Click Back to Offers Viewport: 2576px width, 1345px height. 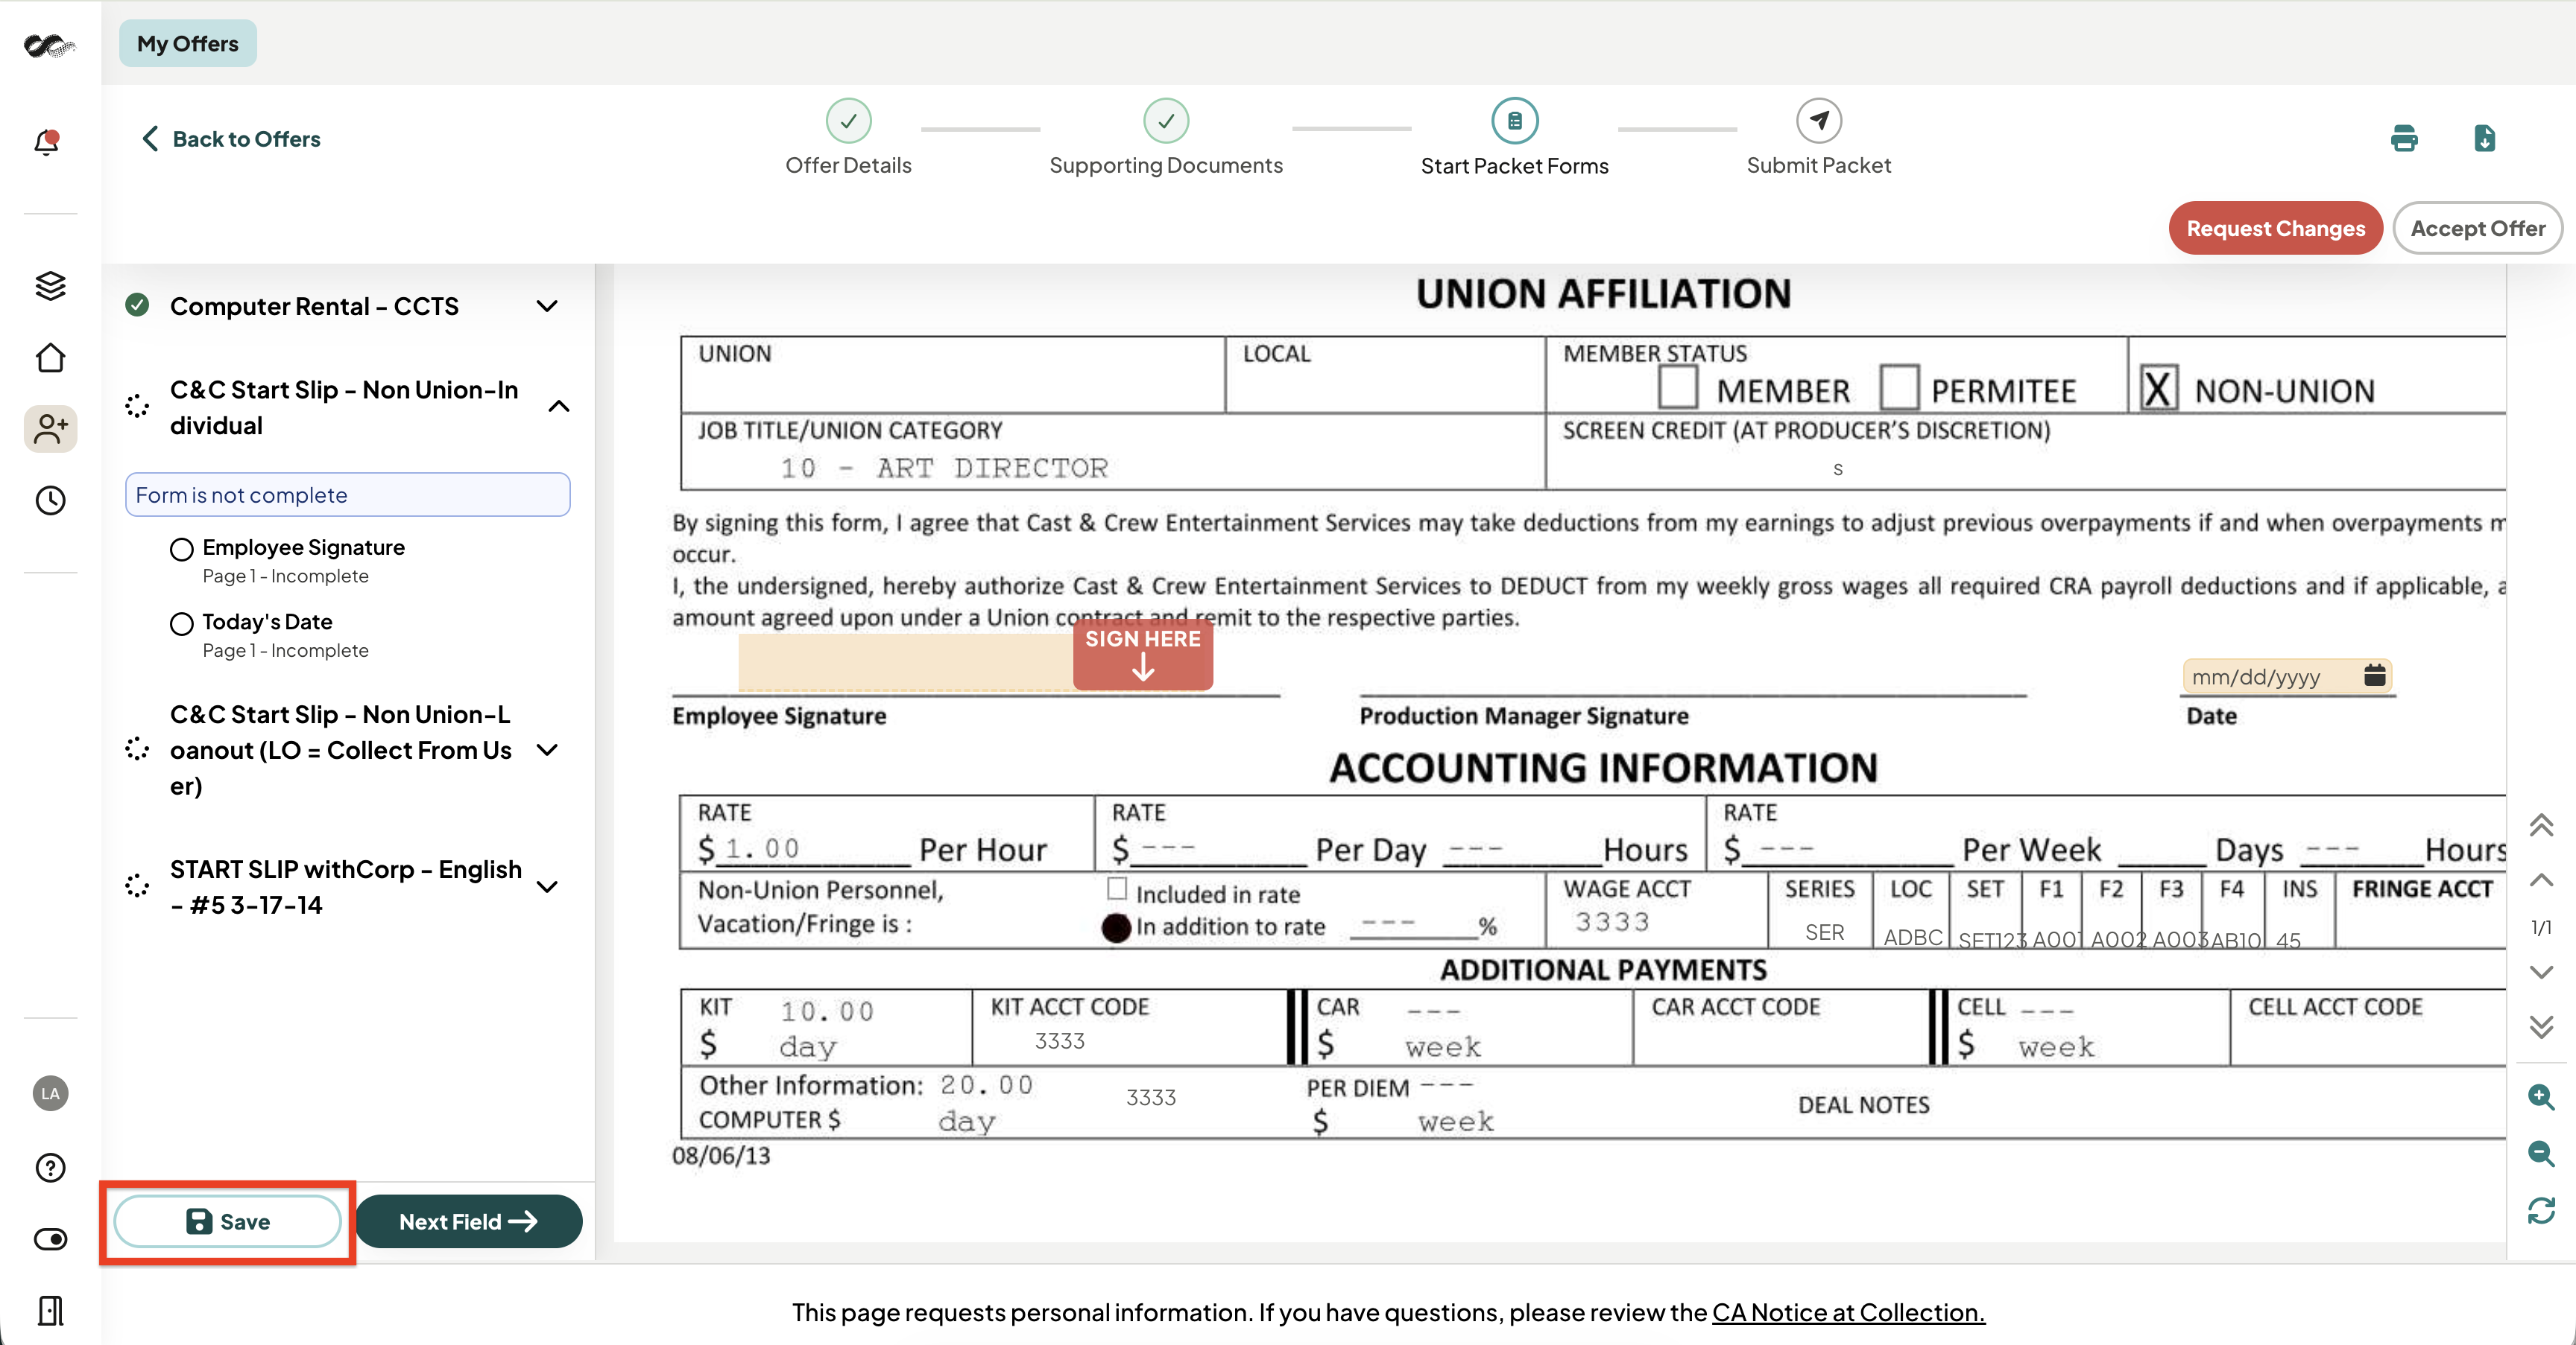232,139
